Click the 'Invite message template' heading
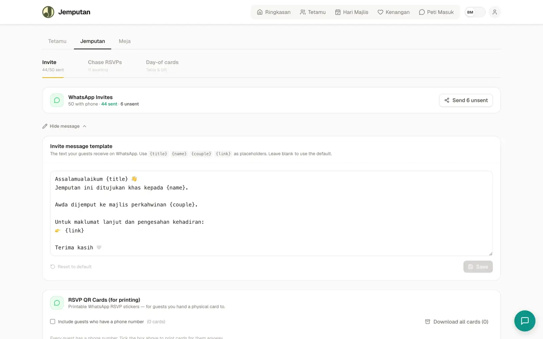This screenshot has width=543, height=339. [81, 146]
